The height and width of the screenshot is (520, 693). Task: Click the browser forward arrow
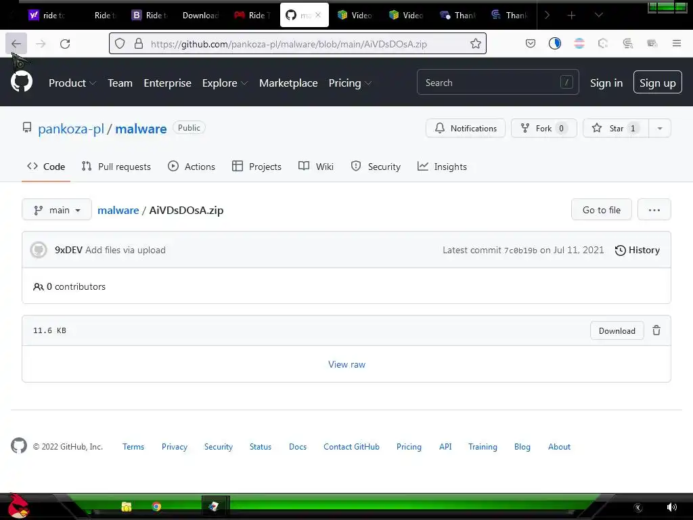[x=41, y=43]
